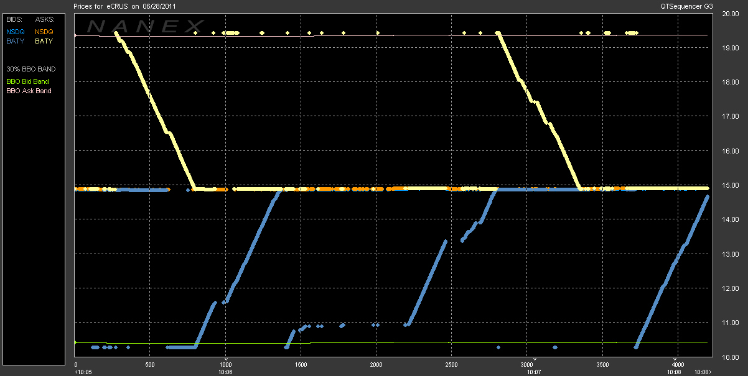This screenshot has height=376, width=748.
Task: Click the 10:07 time tick marker
Action: coord(533,372)
